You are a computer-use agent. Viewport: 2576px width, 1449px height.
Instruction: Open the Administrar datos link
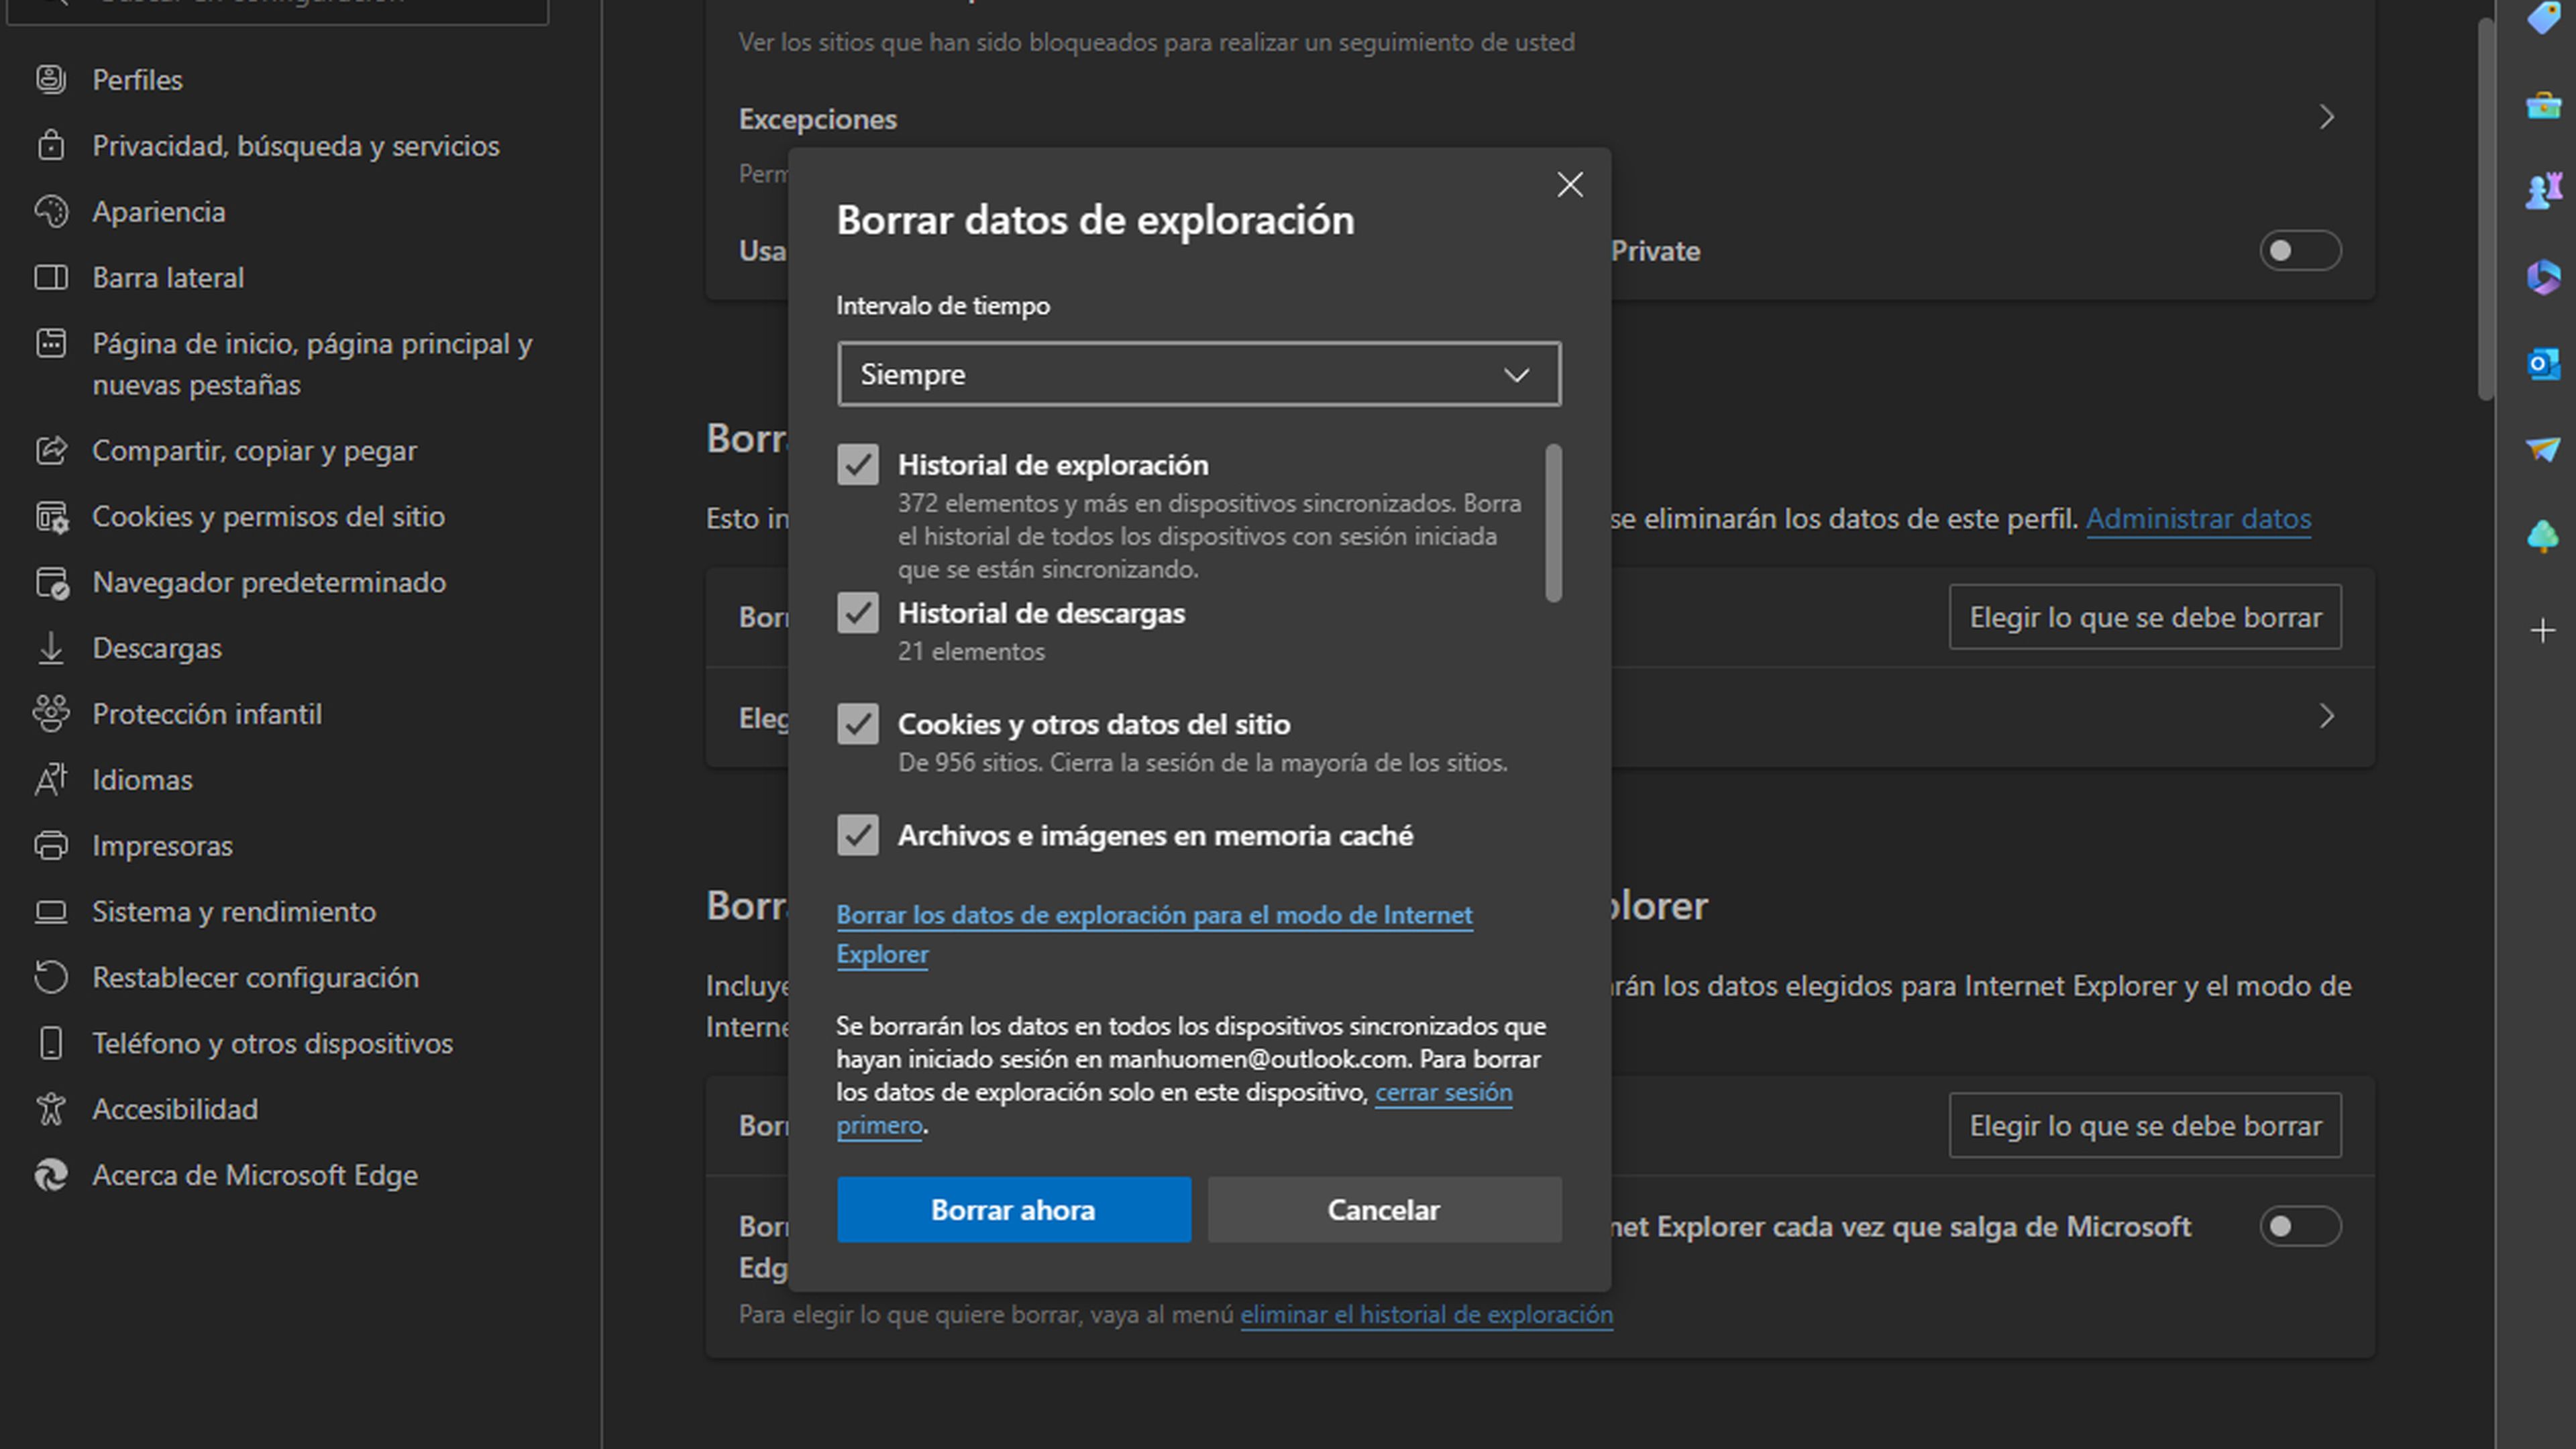(x=2197, y=519)
